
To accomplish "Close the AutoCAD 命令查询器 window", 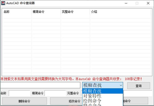I will (x=149, y=3).
